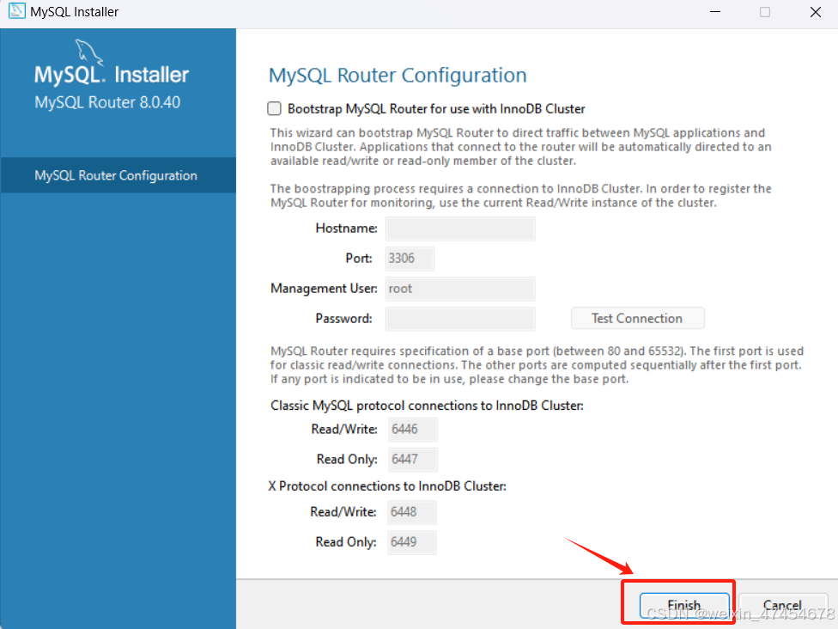Click the MySQL Router Configuration page heading
The width and height of the screenshot is (838, 629).
coord(398,76)
